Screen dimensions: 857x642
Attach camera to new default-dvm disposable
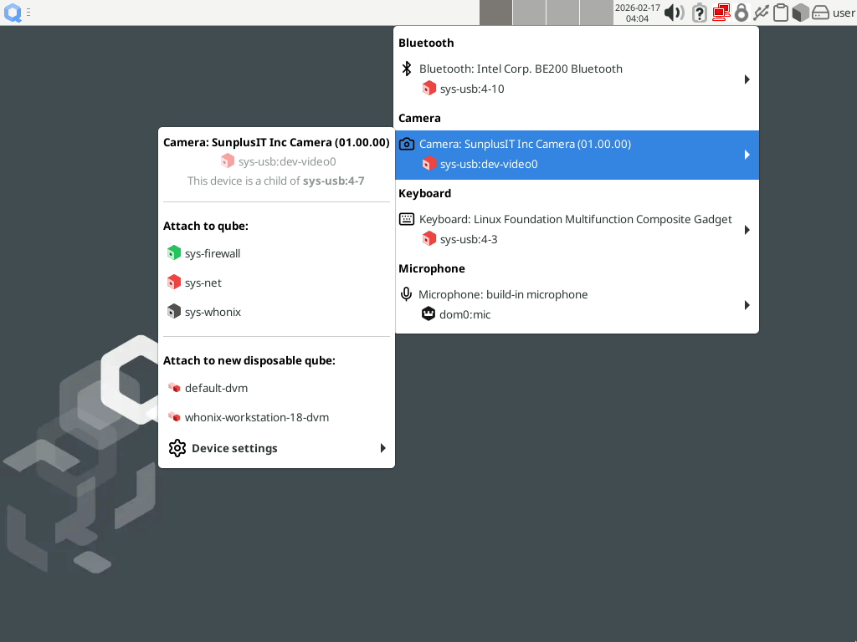pyautogui.click(x=216, y=388)
